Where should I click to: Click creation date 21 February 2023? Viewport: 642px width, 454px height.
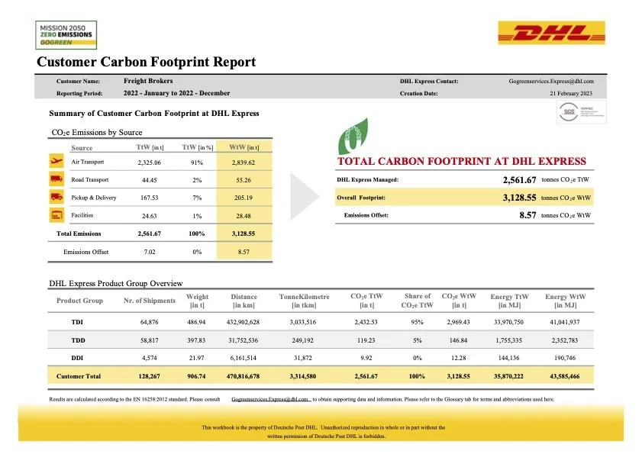571,93
